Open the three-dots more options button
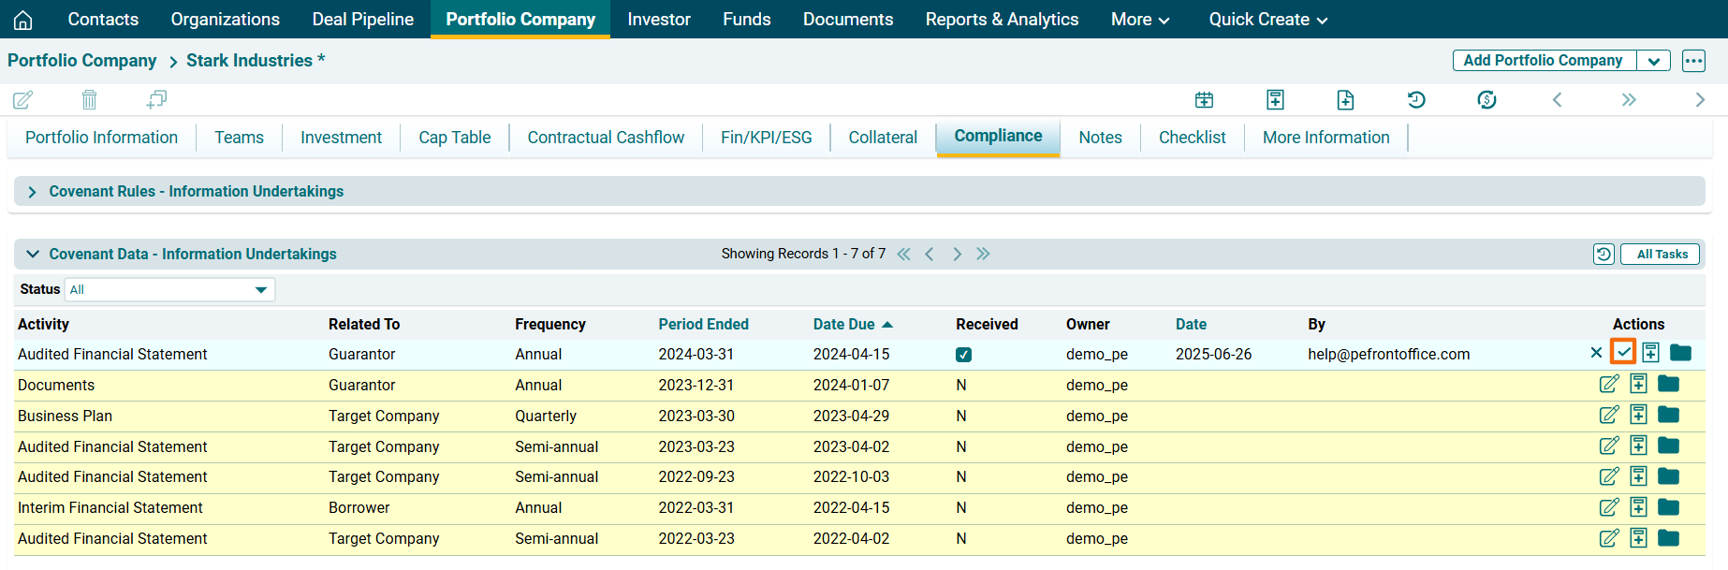Image resolution: width=1728 pixels, height=570 pixels. tap(1693, 61)
